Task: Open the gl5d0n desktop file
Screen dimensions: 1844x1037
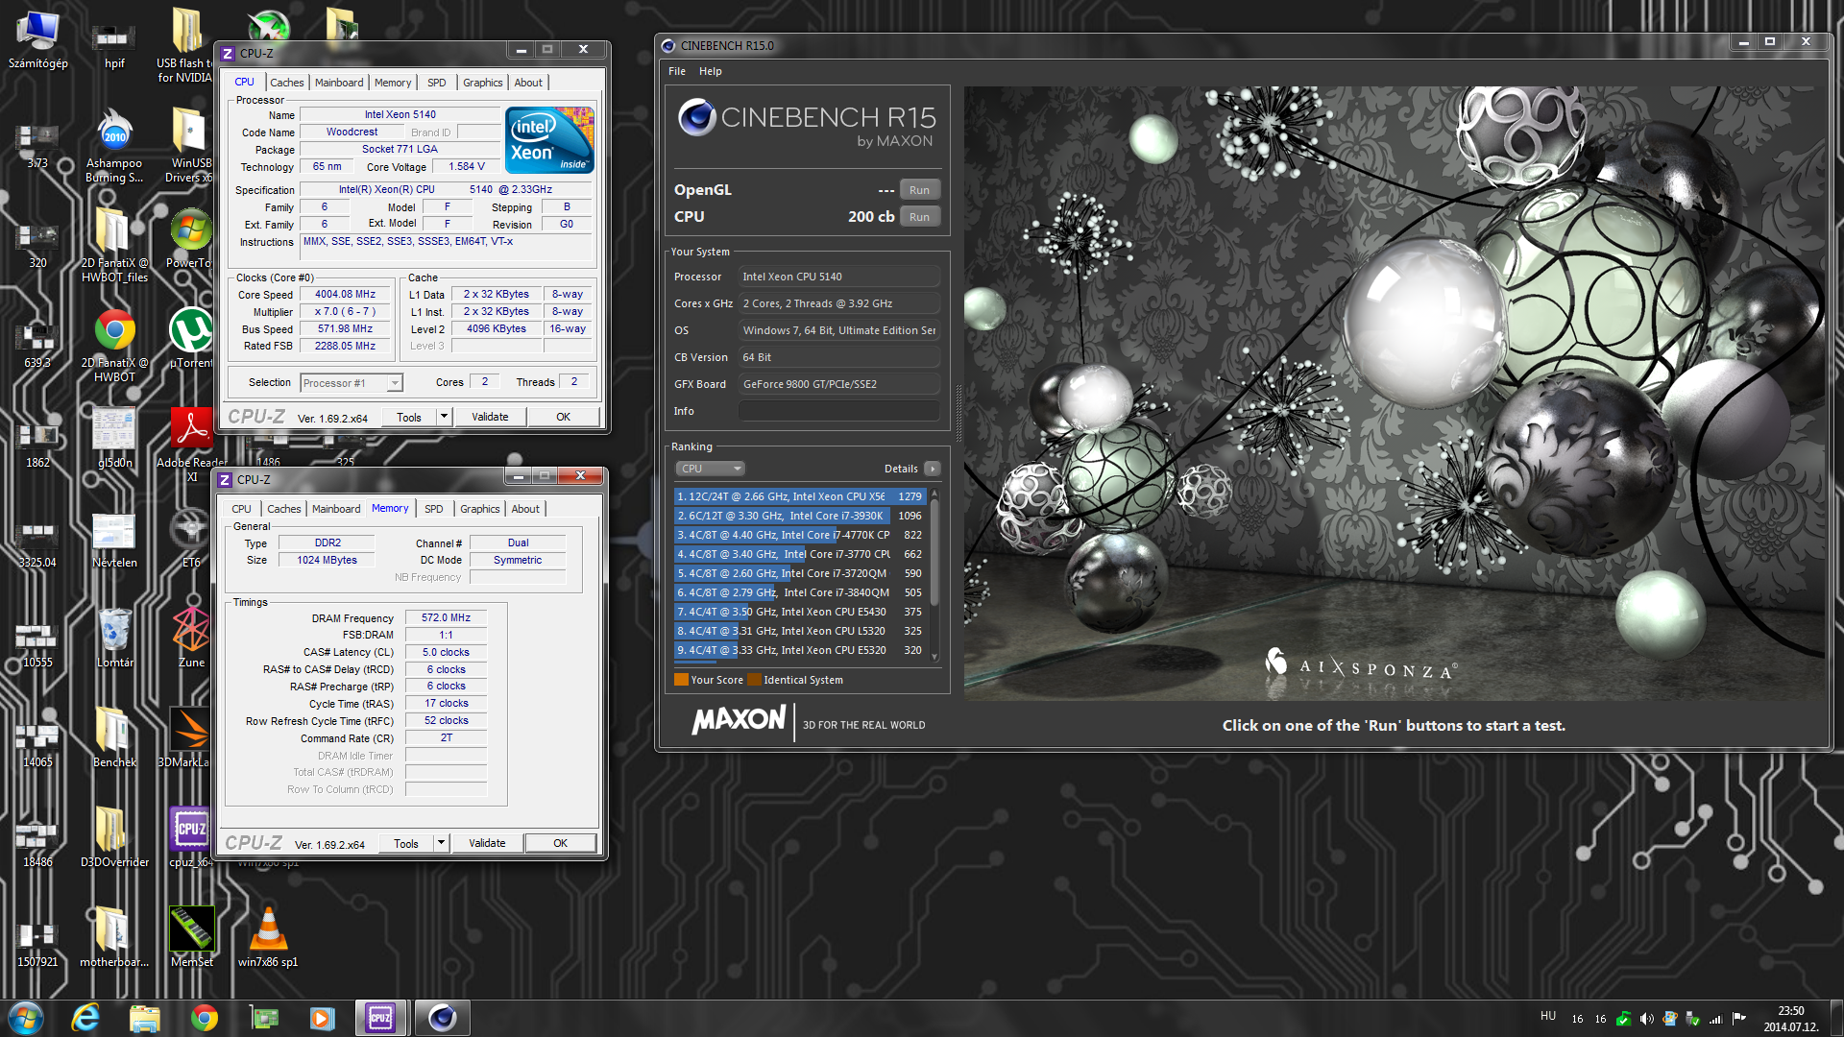Action: pos(114,439)
